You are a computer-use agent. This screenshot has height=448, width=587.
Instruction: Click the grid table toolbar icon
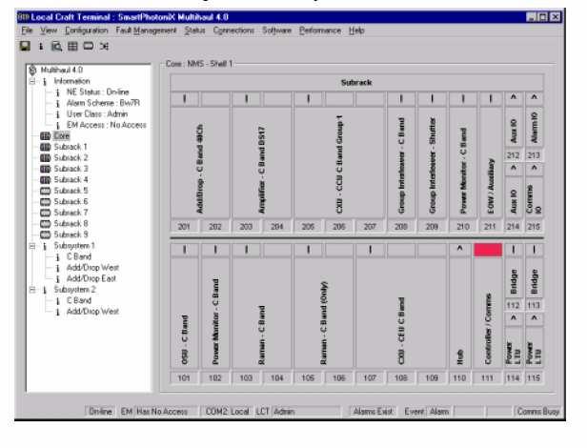coord(72,47)
